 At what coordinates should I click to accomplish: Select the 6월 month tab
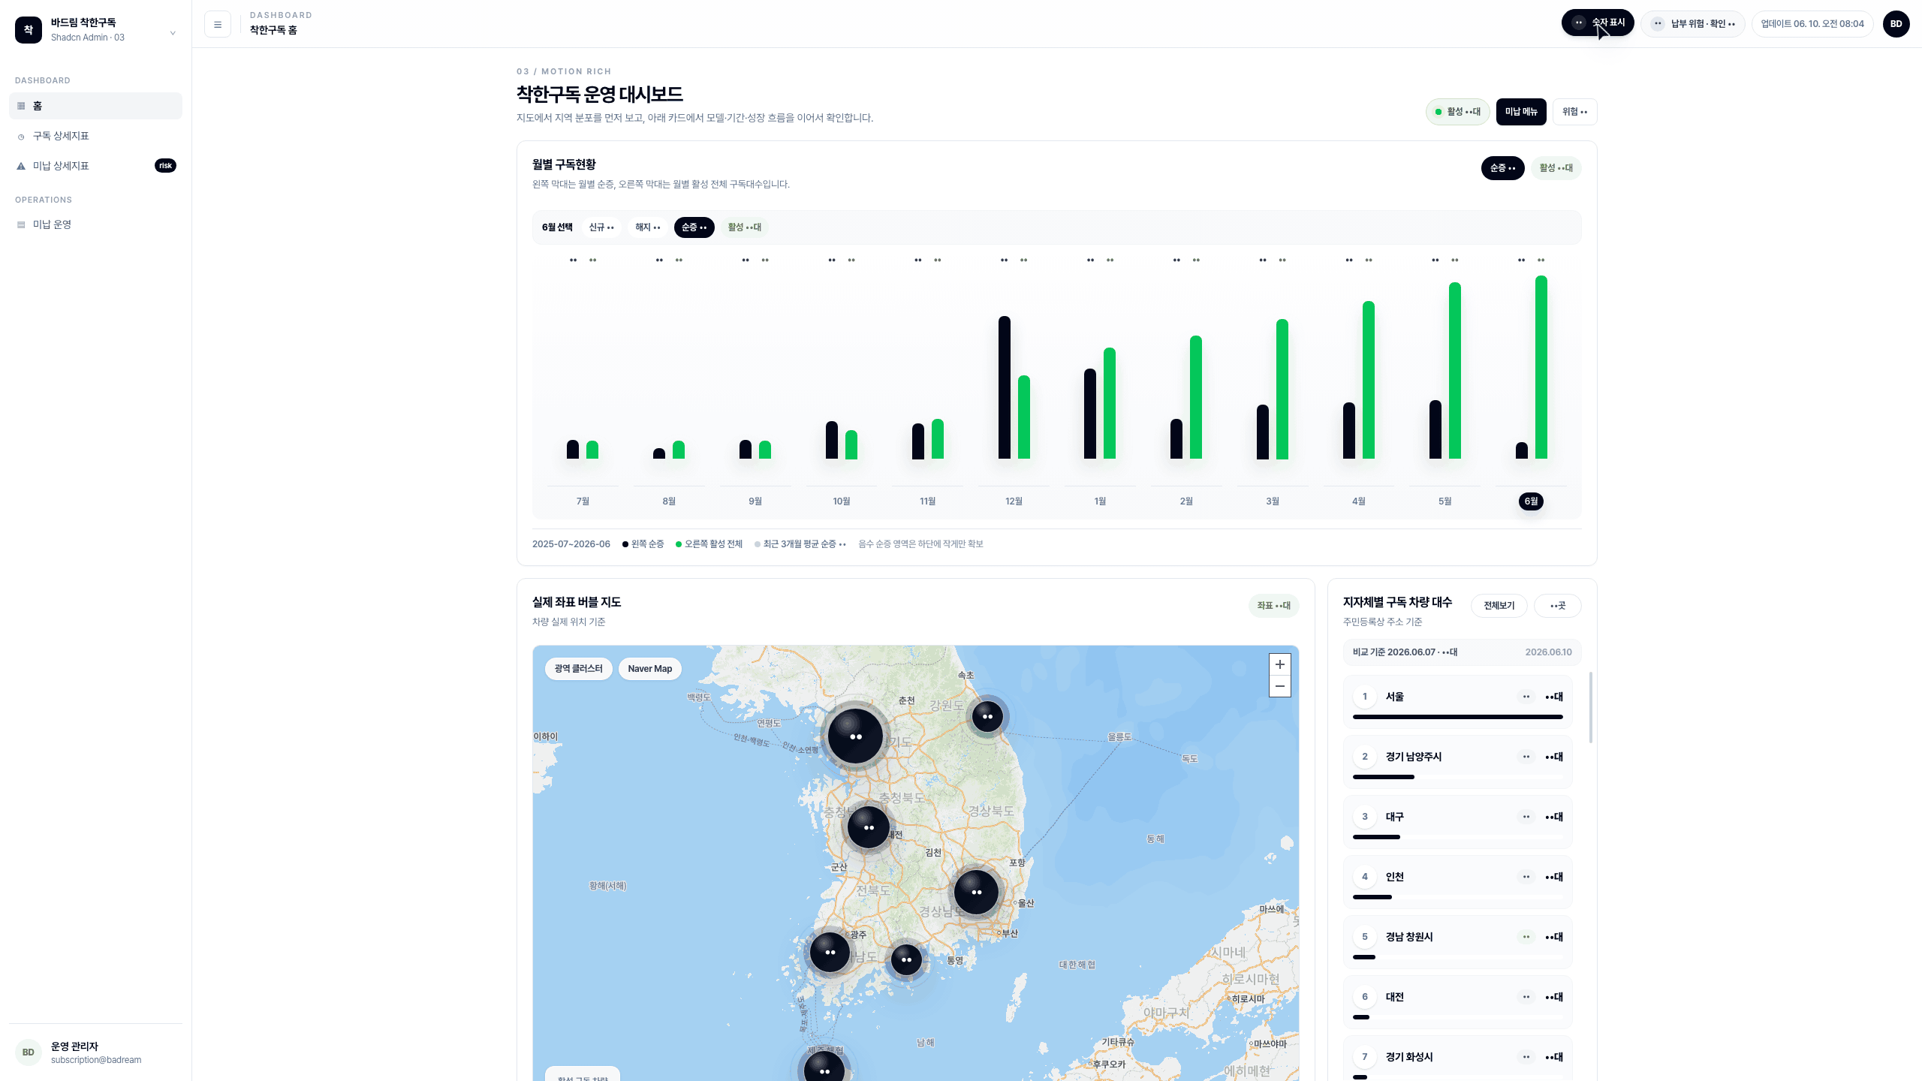click(1531, 501)
